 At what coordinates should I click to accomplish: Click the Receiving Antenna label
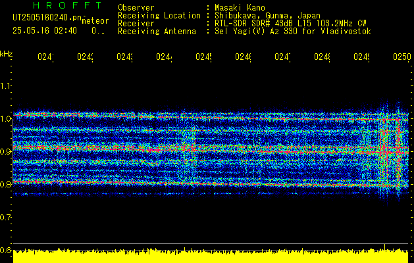157,32
